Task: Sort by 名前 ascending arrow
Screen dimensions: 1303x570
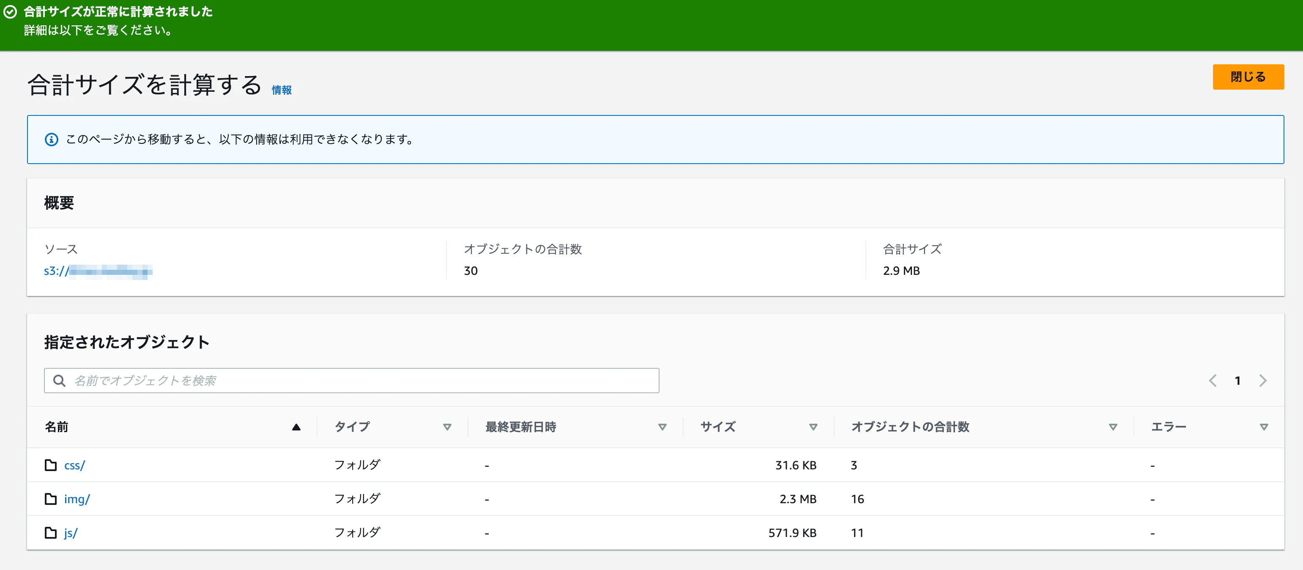Action: point(296,427)
